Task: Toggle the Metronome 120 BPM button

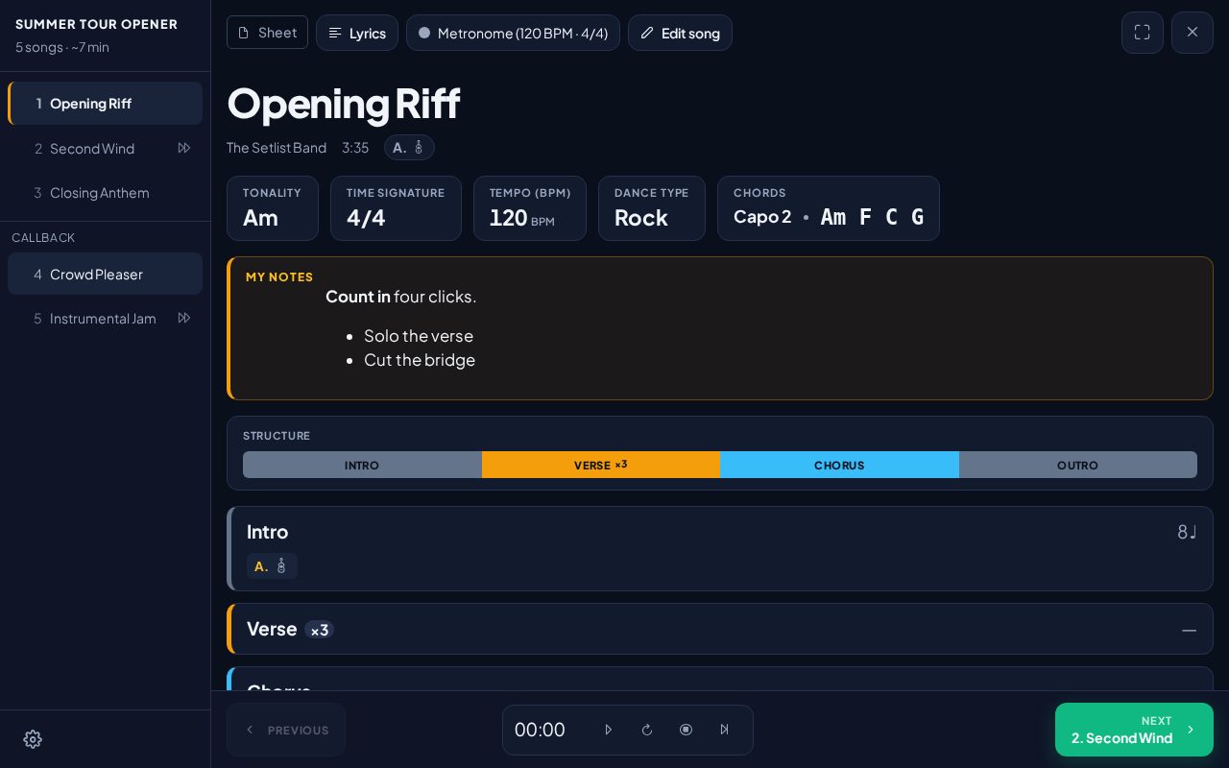Action: click(513, 33)
